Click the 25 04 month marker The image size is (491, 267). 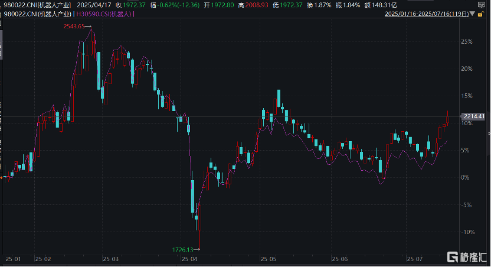(x=189, y=259)
